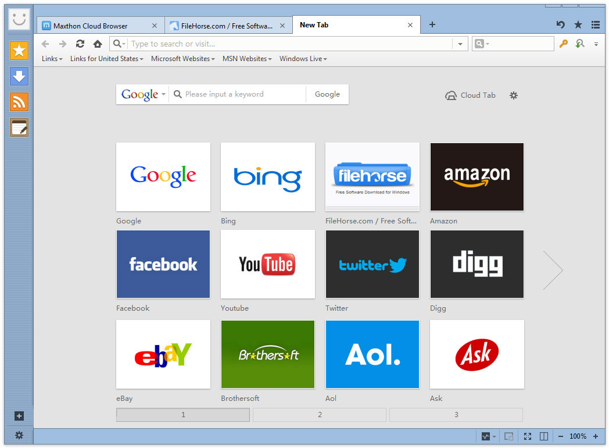The width and height of the screenshot is (609, 448).
Task: Go forward to the next page
Action: [x=63, y=44]
